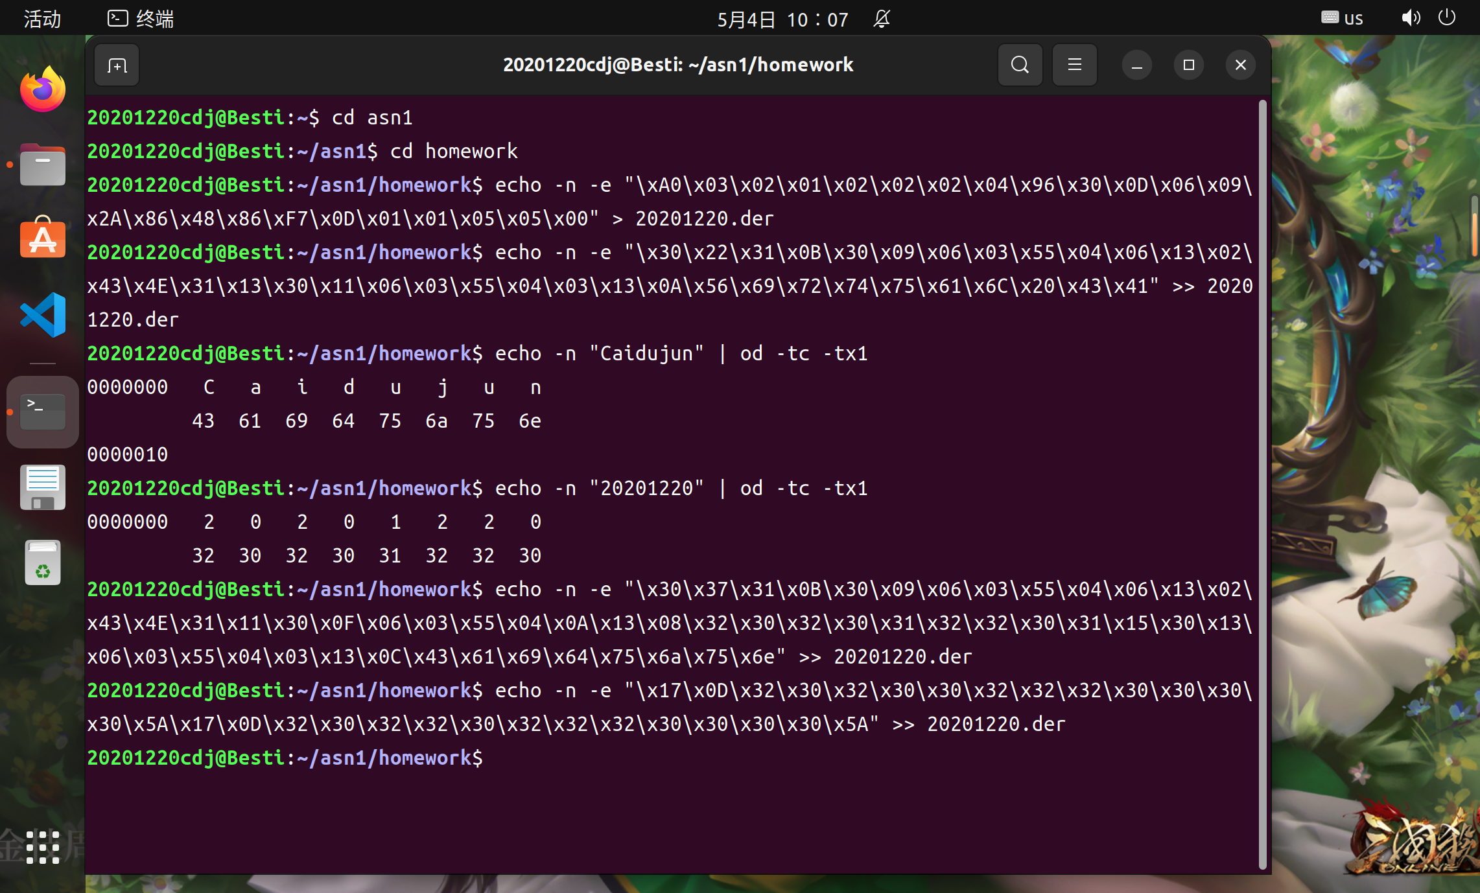Close the terminal window

click(x=1240, y=65)
